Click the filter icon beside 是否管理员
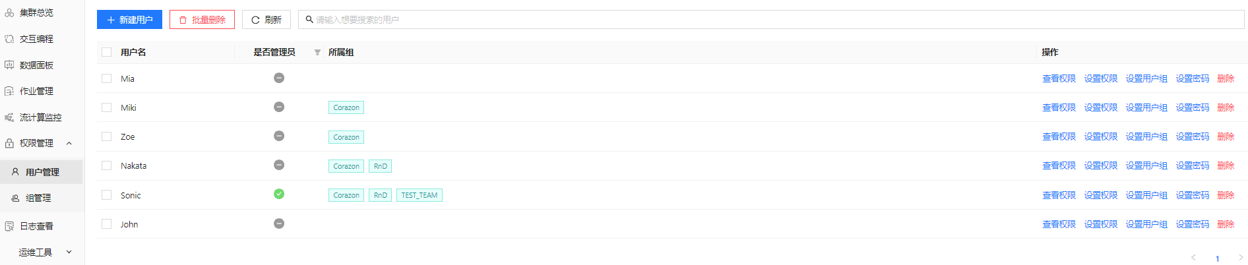This screenshot has width=1248, height=265. pos(317,53)
